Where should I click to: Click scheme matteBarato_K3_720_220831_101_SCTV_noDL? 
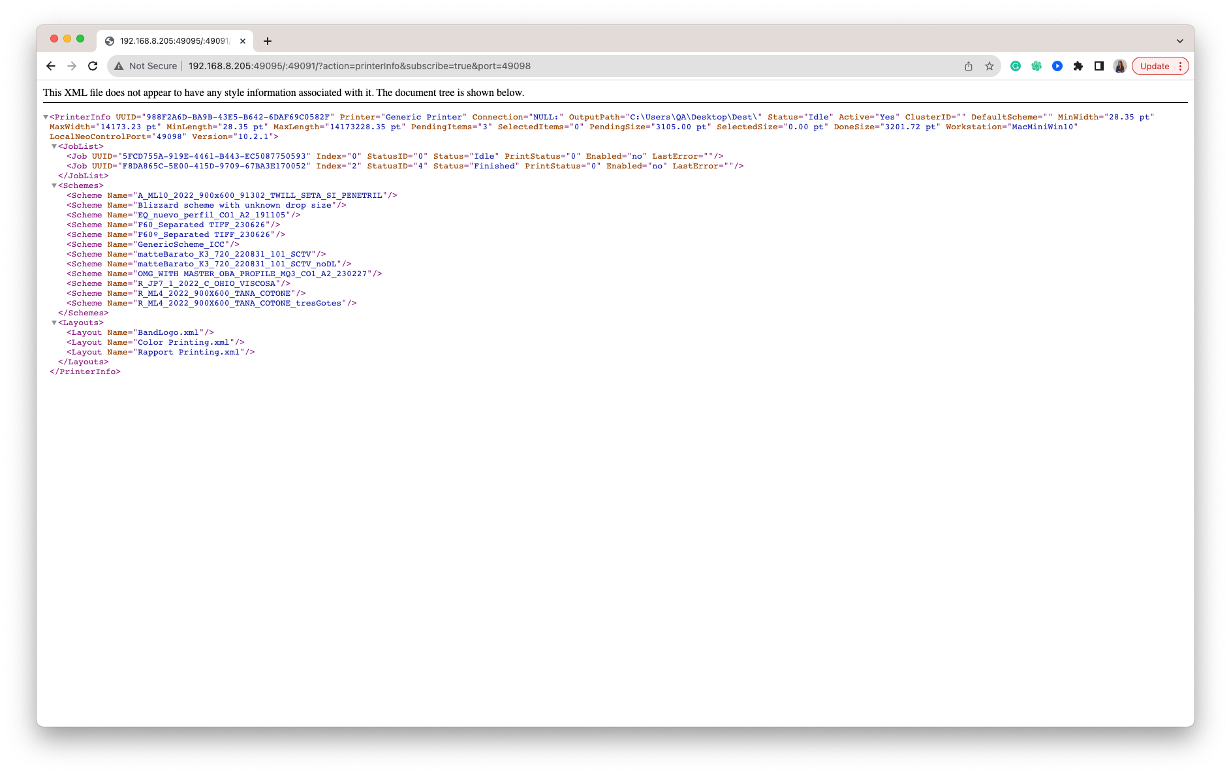(x=209, y=264)
